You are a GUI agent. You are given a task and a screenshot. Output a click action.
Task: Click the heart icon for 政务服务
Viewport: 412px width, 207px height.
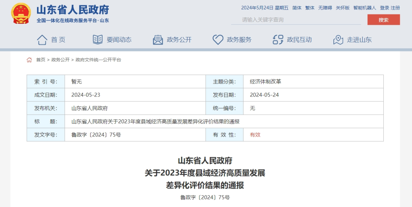[218, 40]
